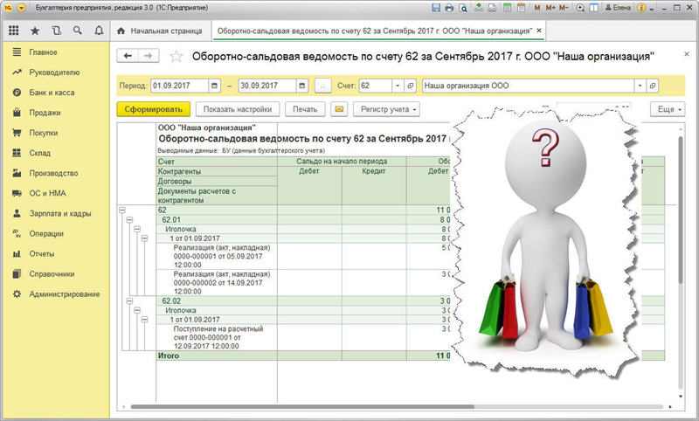Screen dimensions: 699x421
Task: Open the Главное section
Action: click(x=43, y=52)
